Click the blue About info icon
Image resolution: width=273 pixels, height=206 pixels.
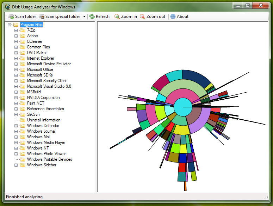173,16
